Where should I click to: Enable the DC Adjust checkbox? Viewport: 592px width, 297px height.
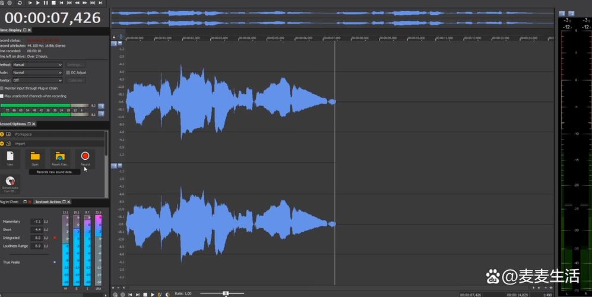(68, 72)
